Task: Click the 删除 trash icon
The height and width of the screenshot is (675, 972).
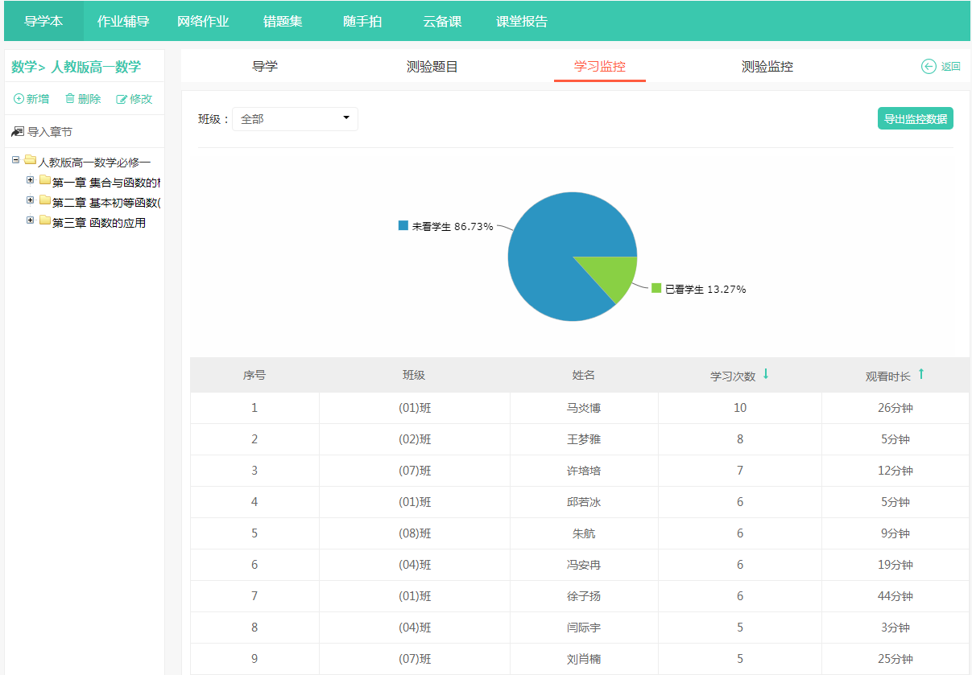Action: click(x=70, y=98)
